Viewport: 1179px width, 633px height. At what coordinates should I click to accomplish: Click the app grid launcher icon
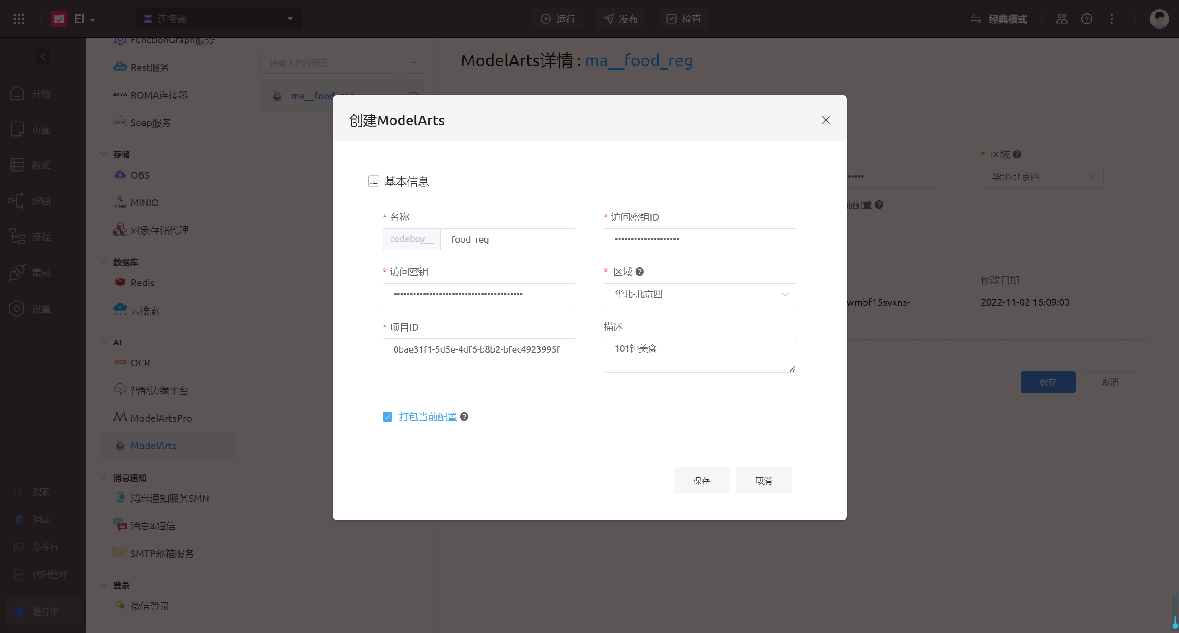19,19
